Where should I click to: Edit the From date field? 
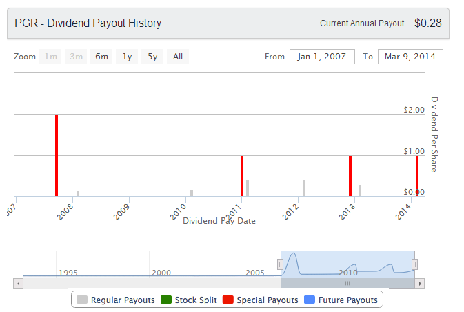[x=322, y=57]
